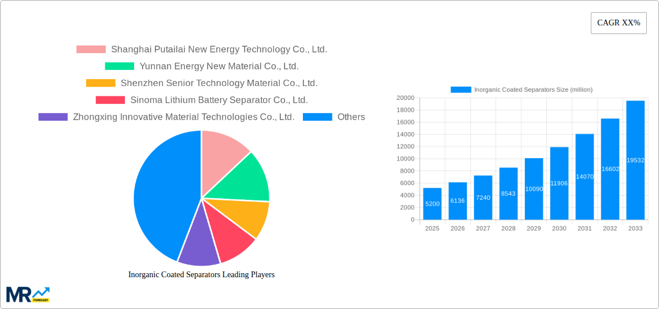Click the 2025 bar labeled 5200
The image size is (659, 309).
432,204
